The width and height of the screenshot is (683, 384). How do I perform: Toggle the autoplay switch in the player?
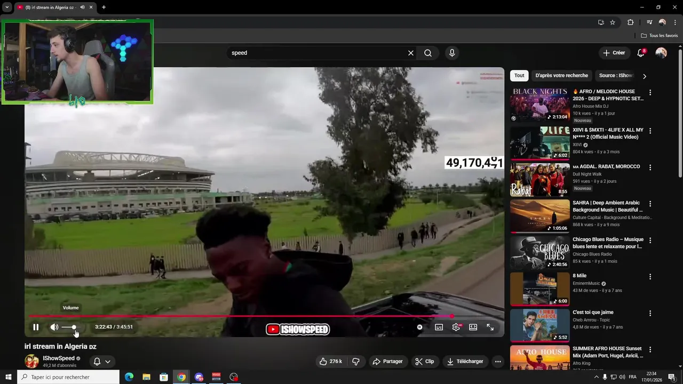pos(420,327)
